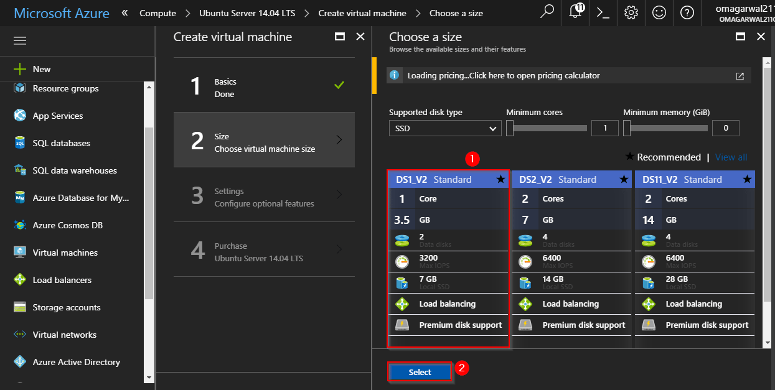The width and height of the screenshot is (775, 390).
Task: Click the Minimum cores value field
Action: tap(605, 128)
